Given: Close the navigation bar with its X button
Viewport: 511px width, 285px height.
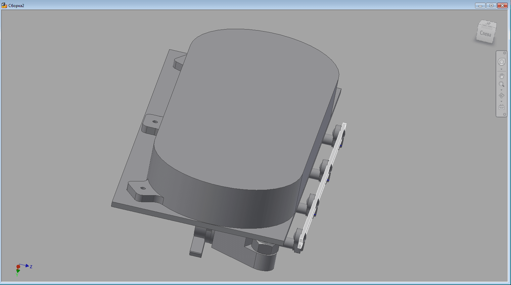Looking at the screenshot, I should (x=504, y=53).
